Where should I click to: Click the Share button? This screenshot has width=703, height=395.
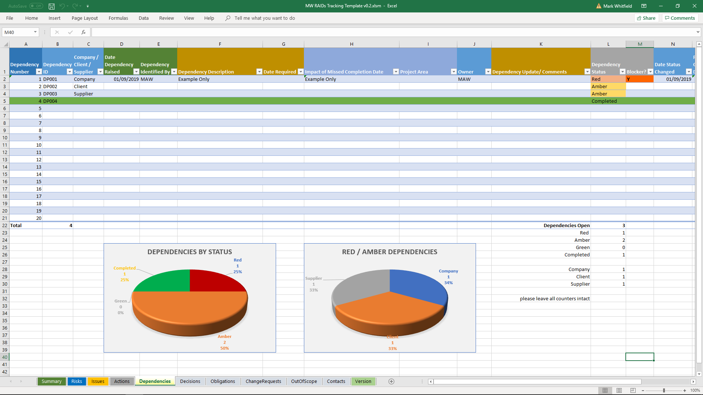point(646,18)
